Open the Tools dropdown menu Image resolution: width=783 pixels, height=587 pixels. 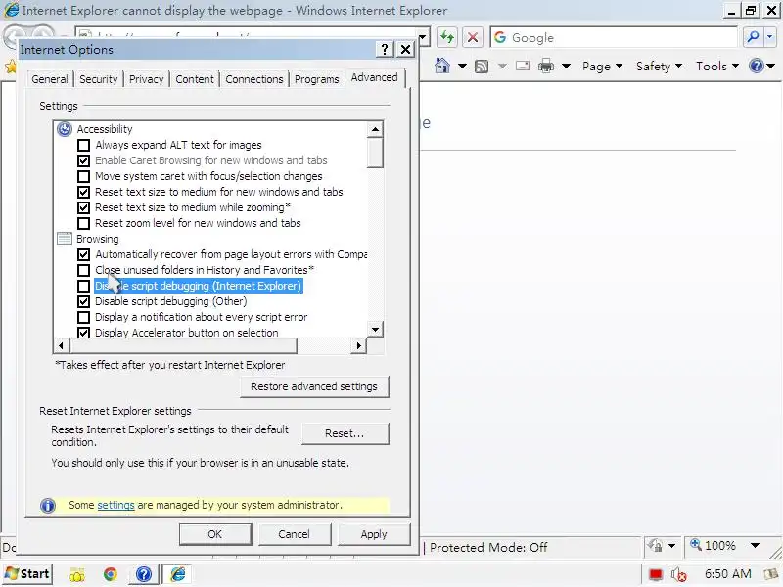pyautogui.click(x=717, y=66)
